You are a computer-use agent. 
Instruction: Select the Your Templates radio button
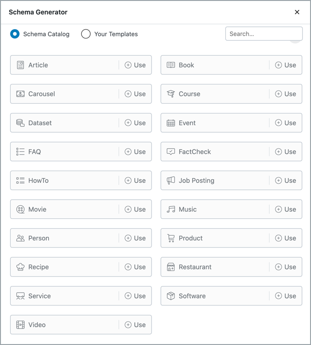(x=86, y=34)
